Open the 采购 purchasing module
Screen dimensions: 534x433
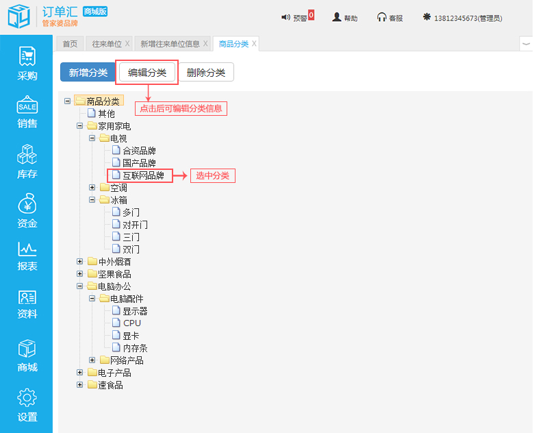27,64
